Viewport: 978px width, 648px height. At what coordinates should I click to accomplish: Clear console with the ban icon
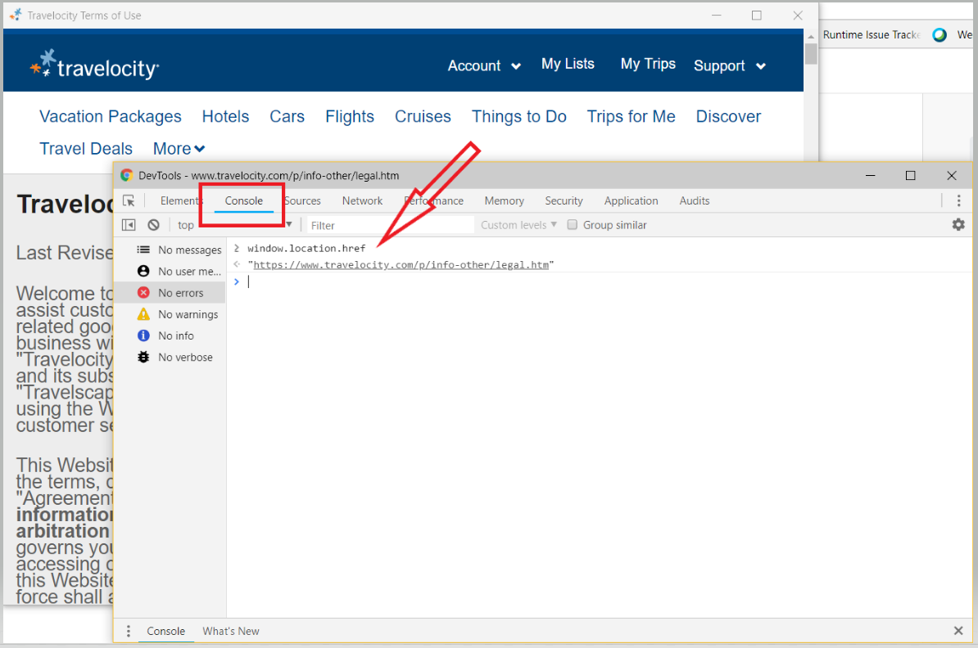click(153, 225)
